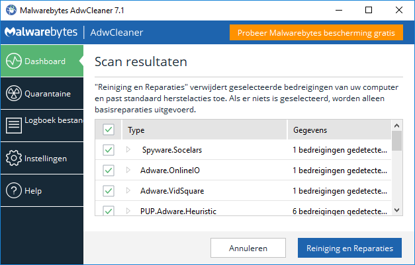Click the 6 bedreigingen gedetecteerd cell

point(340,211)
